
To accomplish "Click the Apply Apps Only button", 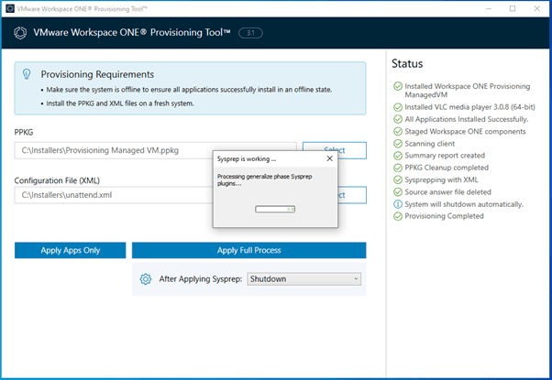I will (70, 250).
